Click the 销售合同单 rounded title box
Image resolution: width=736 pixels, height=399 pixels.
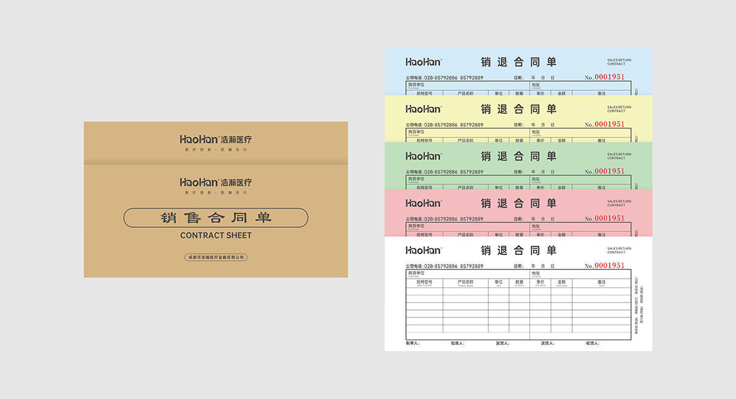coord(216,218)
